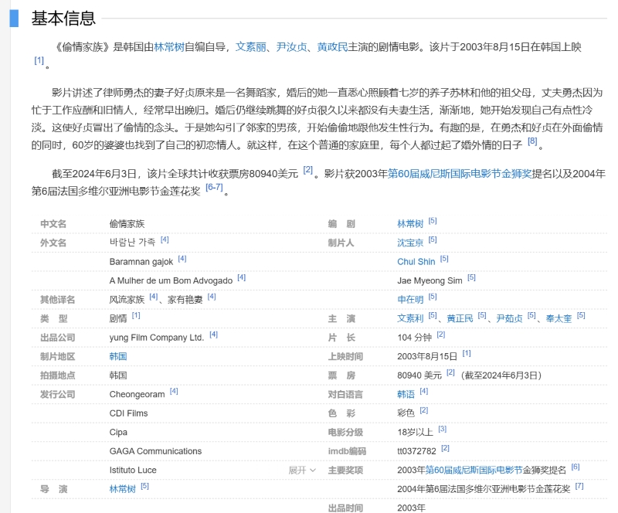This screenshot has height=513, width=618.
Task: Click Chul Shin producer link
Action: click(x=416, y=262)
